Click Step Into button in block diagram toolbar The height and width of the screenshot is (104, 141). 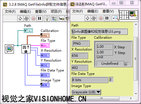point(61,18)
